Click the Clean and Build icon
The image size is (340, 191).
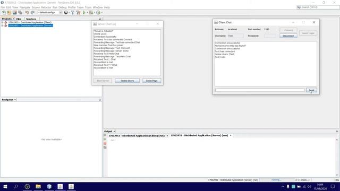[x=78, y=13]
